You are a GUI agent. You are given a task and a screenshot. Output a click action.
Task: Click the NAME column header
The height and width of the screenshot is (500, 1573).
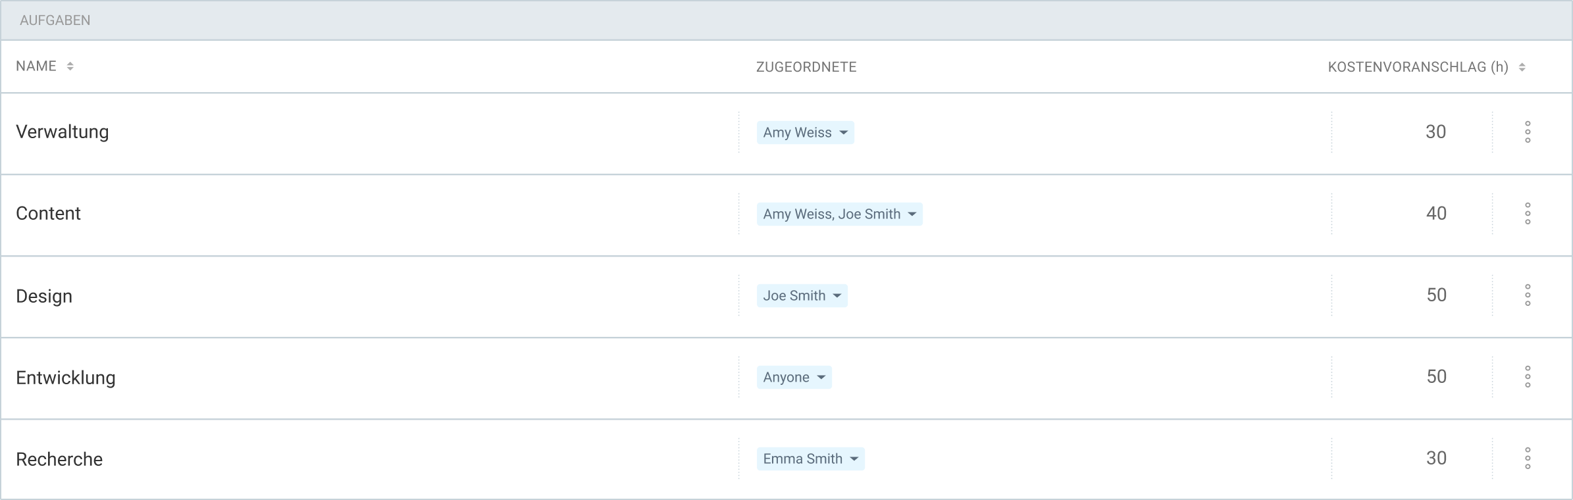pos(36,66)
